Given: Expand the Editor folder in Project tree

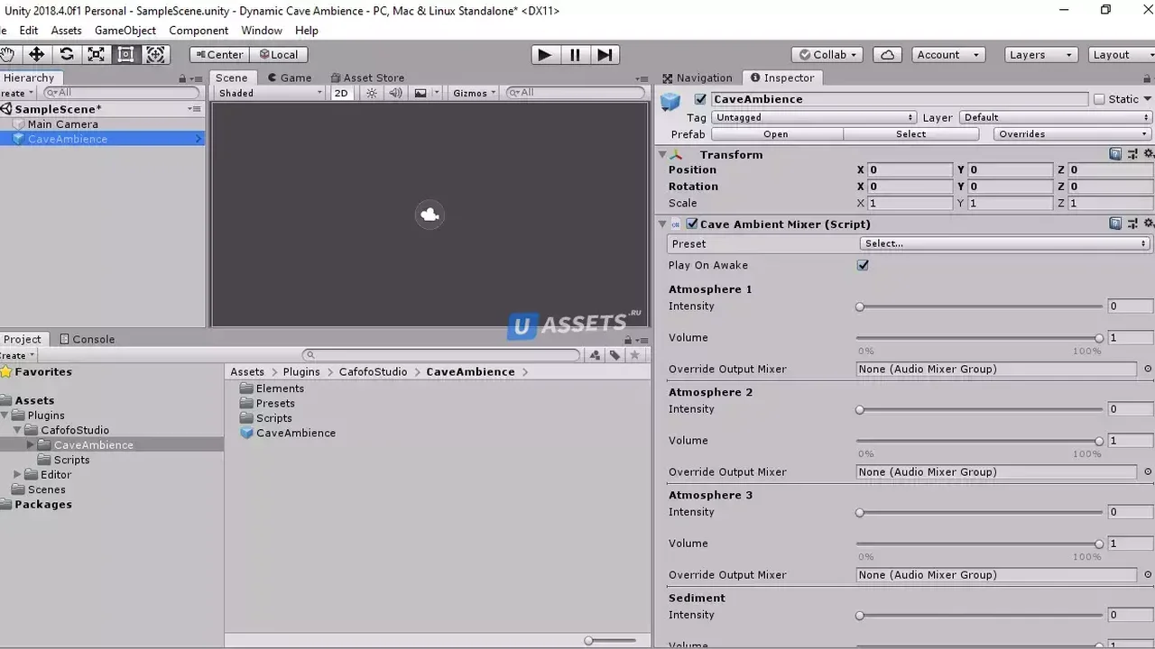Looking at the screenshot, I should [x=17, y=475].
